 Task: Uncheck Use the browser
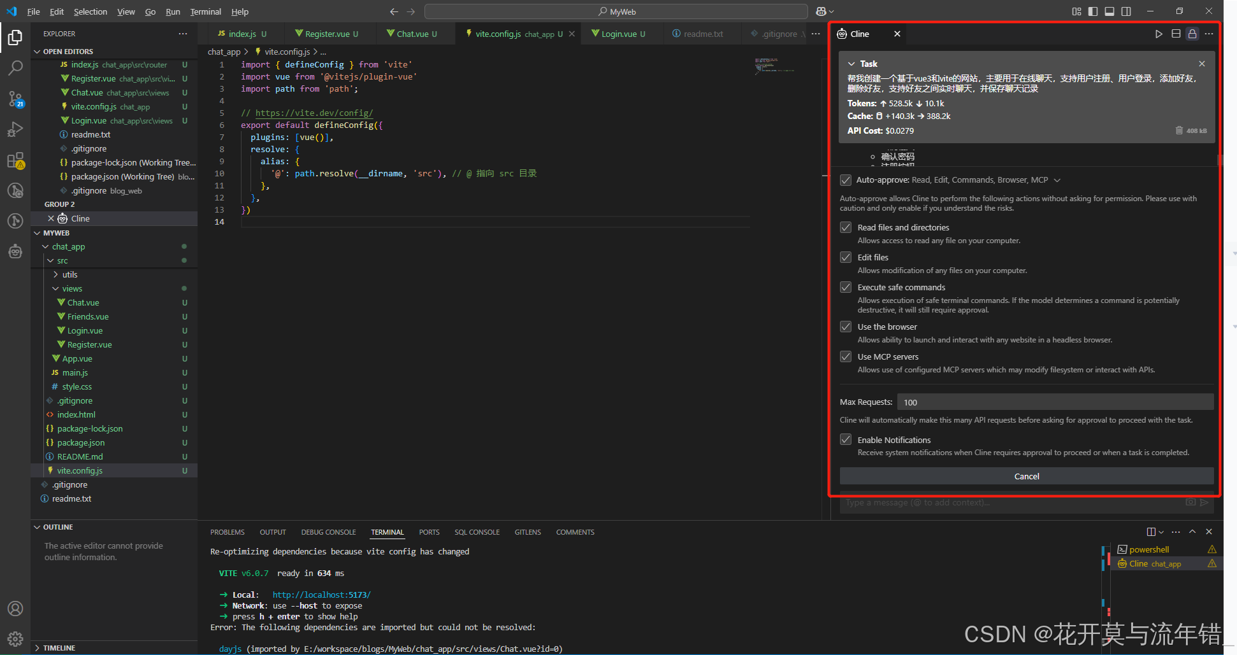tap(846, 327)
